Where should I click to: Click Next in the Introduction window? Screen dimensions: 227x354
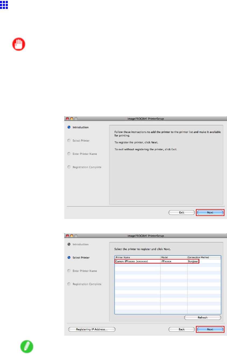(210, 212)
